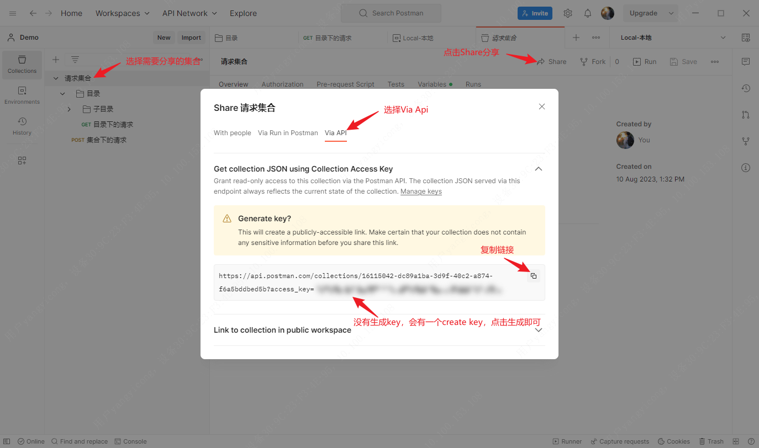Click the Explore link
This screenshot has width=759, height=448.
pyautogui.click(x=243, y=13)
